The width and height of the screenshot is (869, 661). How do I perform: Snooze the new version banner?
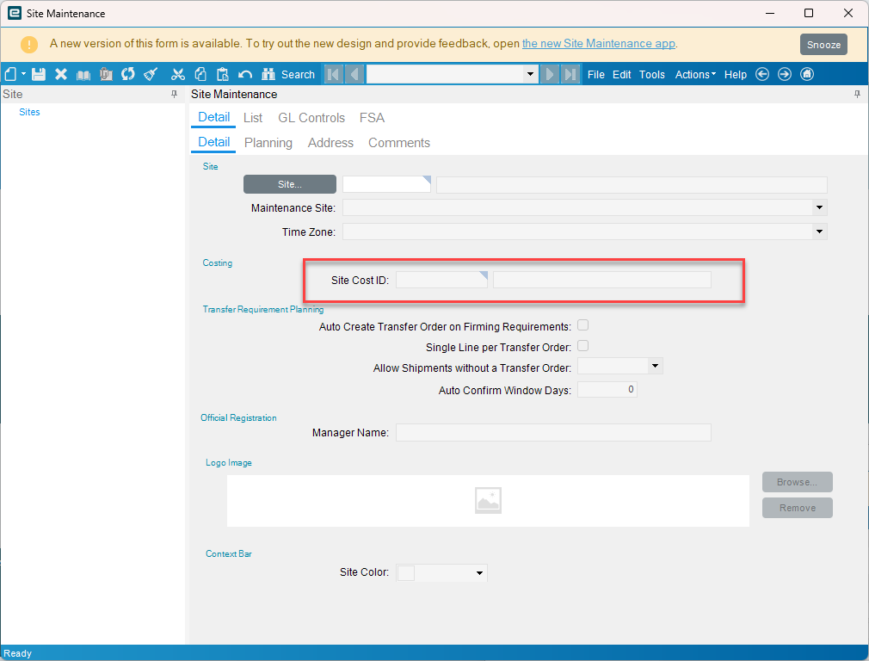point(823,45)
